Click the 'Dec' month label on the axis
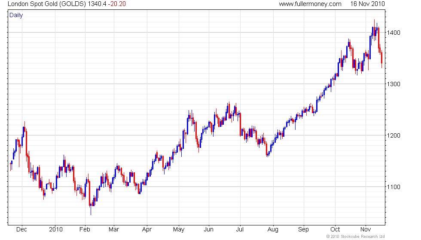 pos(21,230)
